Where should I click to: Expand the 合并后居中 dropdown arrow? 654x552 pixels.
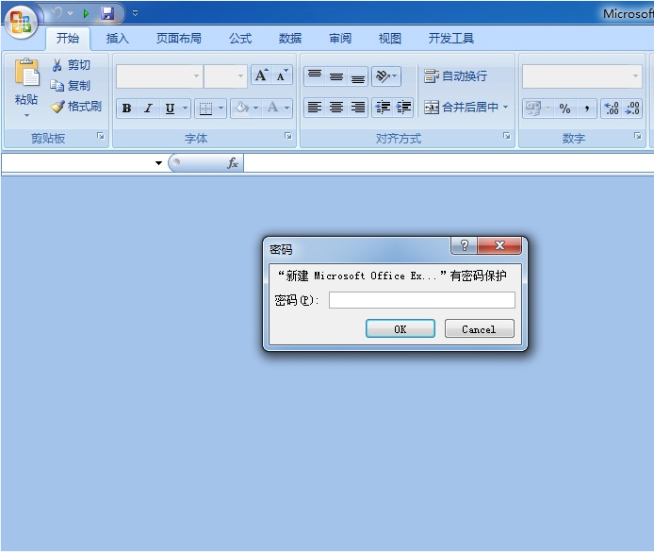[505, 108]
